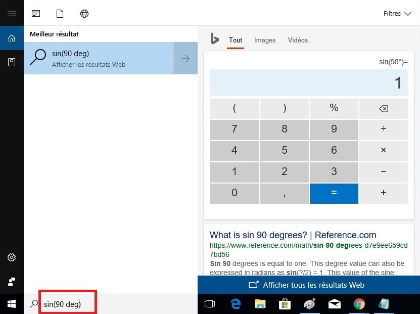This screenshot has width=420, height=314.
Task: Open the last taskbar app icon
Action: coord(384,304)
